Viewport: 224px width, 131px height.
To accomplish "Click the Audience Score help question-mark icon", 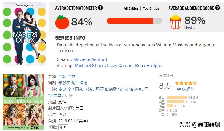I will [x=217, y=8].
